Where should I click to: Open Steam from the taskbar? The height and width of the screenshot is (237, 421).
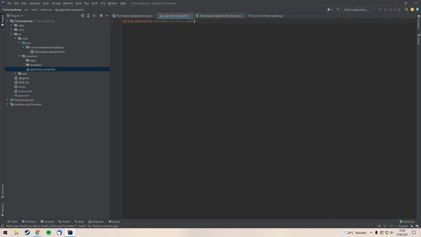click(x=27, y=232)
